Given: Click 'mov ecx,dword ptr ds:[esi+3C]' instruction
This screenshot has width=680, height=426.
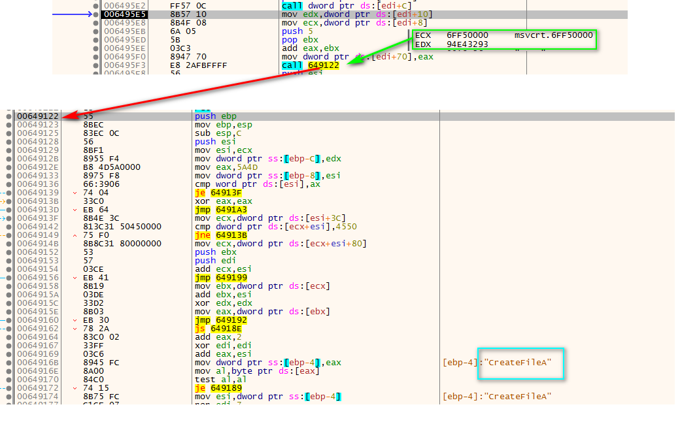Looking at the screenshot, I should 270,218.
